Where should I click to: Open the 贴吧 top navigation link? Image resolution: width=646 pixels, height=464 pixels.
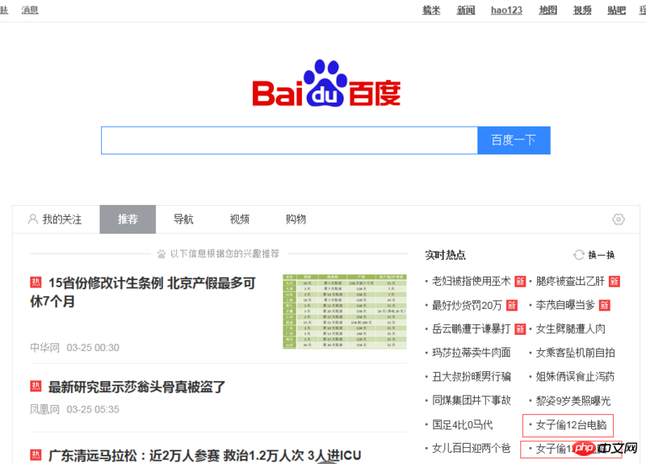616,10
